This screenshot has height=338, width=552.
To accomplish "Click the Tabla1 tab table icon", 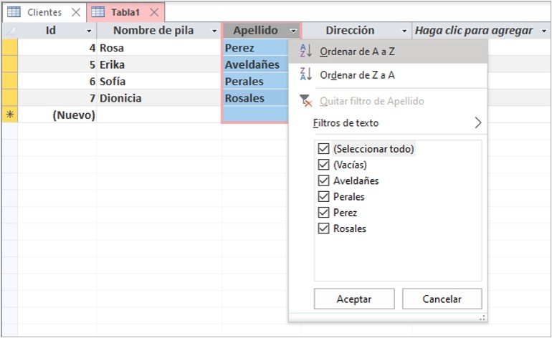I will click(x=98, y=12).
